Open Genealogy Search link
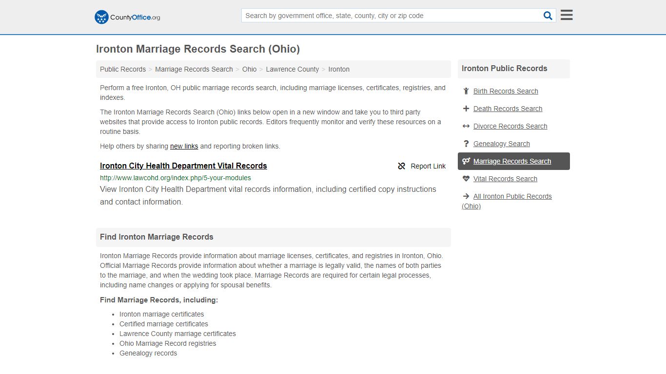Image resolution: width=666 pixels, height=374 pixels. [x=501, y=144]
